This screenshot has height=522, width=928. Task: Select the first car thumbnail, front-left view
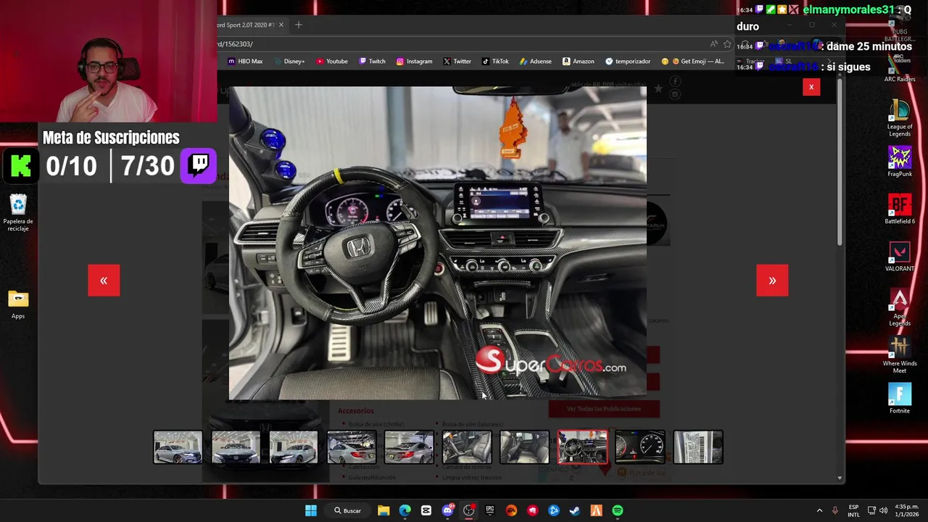178,447
